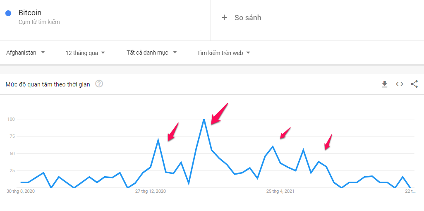Click the chart peak at value 100
The height and width of the screenshot is (211, 424).
(204, 119)
